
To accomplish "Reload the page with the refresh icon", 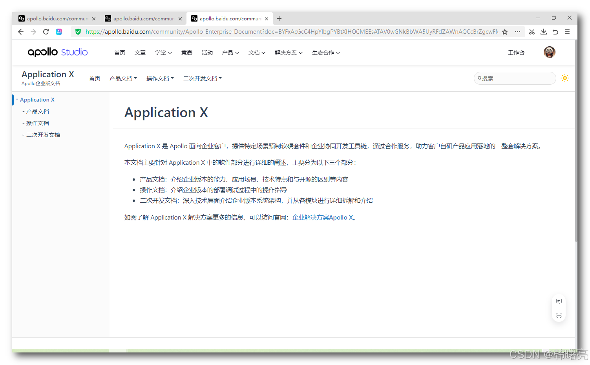I will pos(46,32).
